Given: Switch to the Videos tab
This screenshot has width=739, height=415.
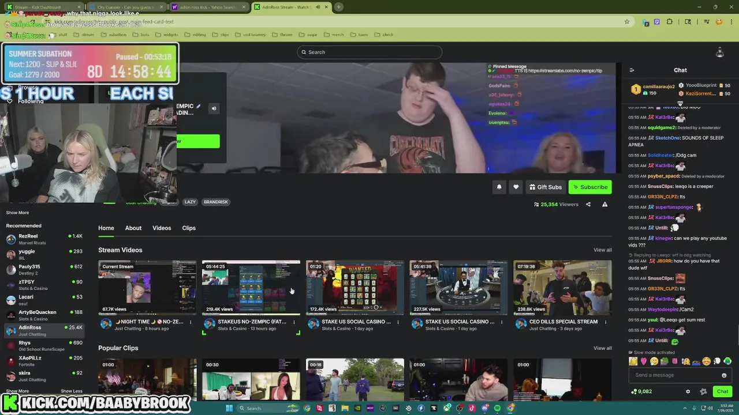Looking at the screenshot, I should click(x=162, y=228).
